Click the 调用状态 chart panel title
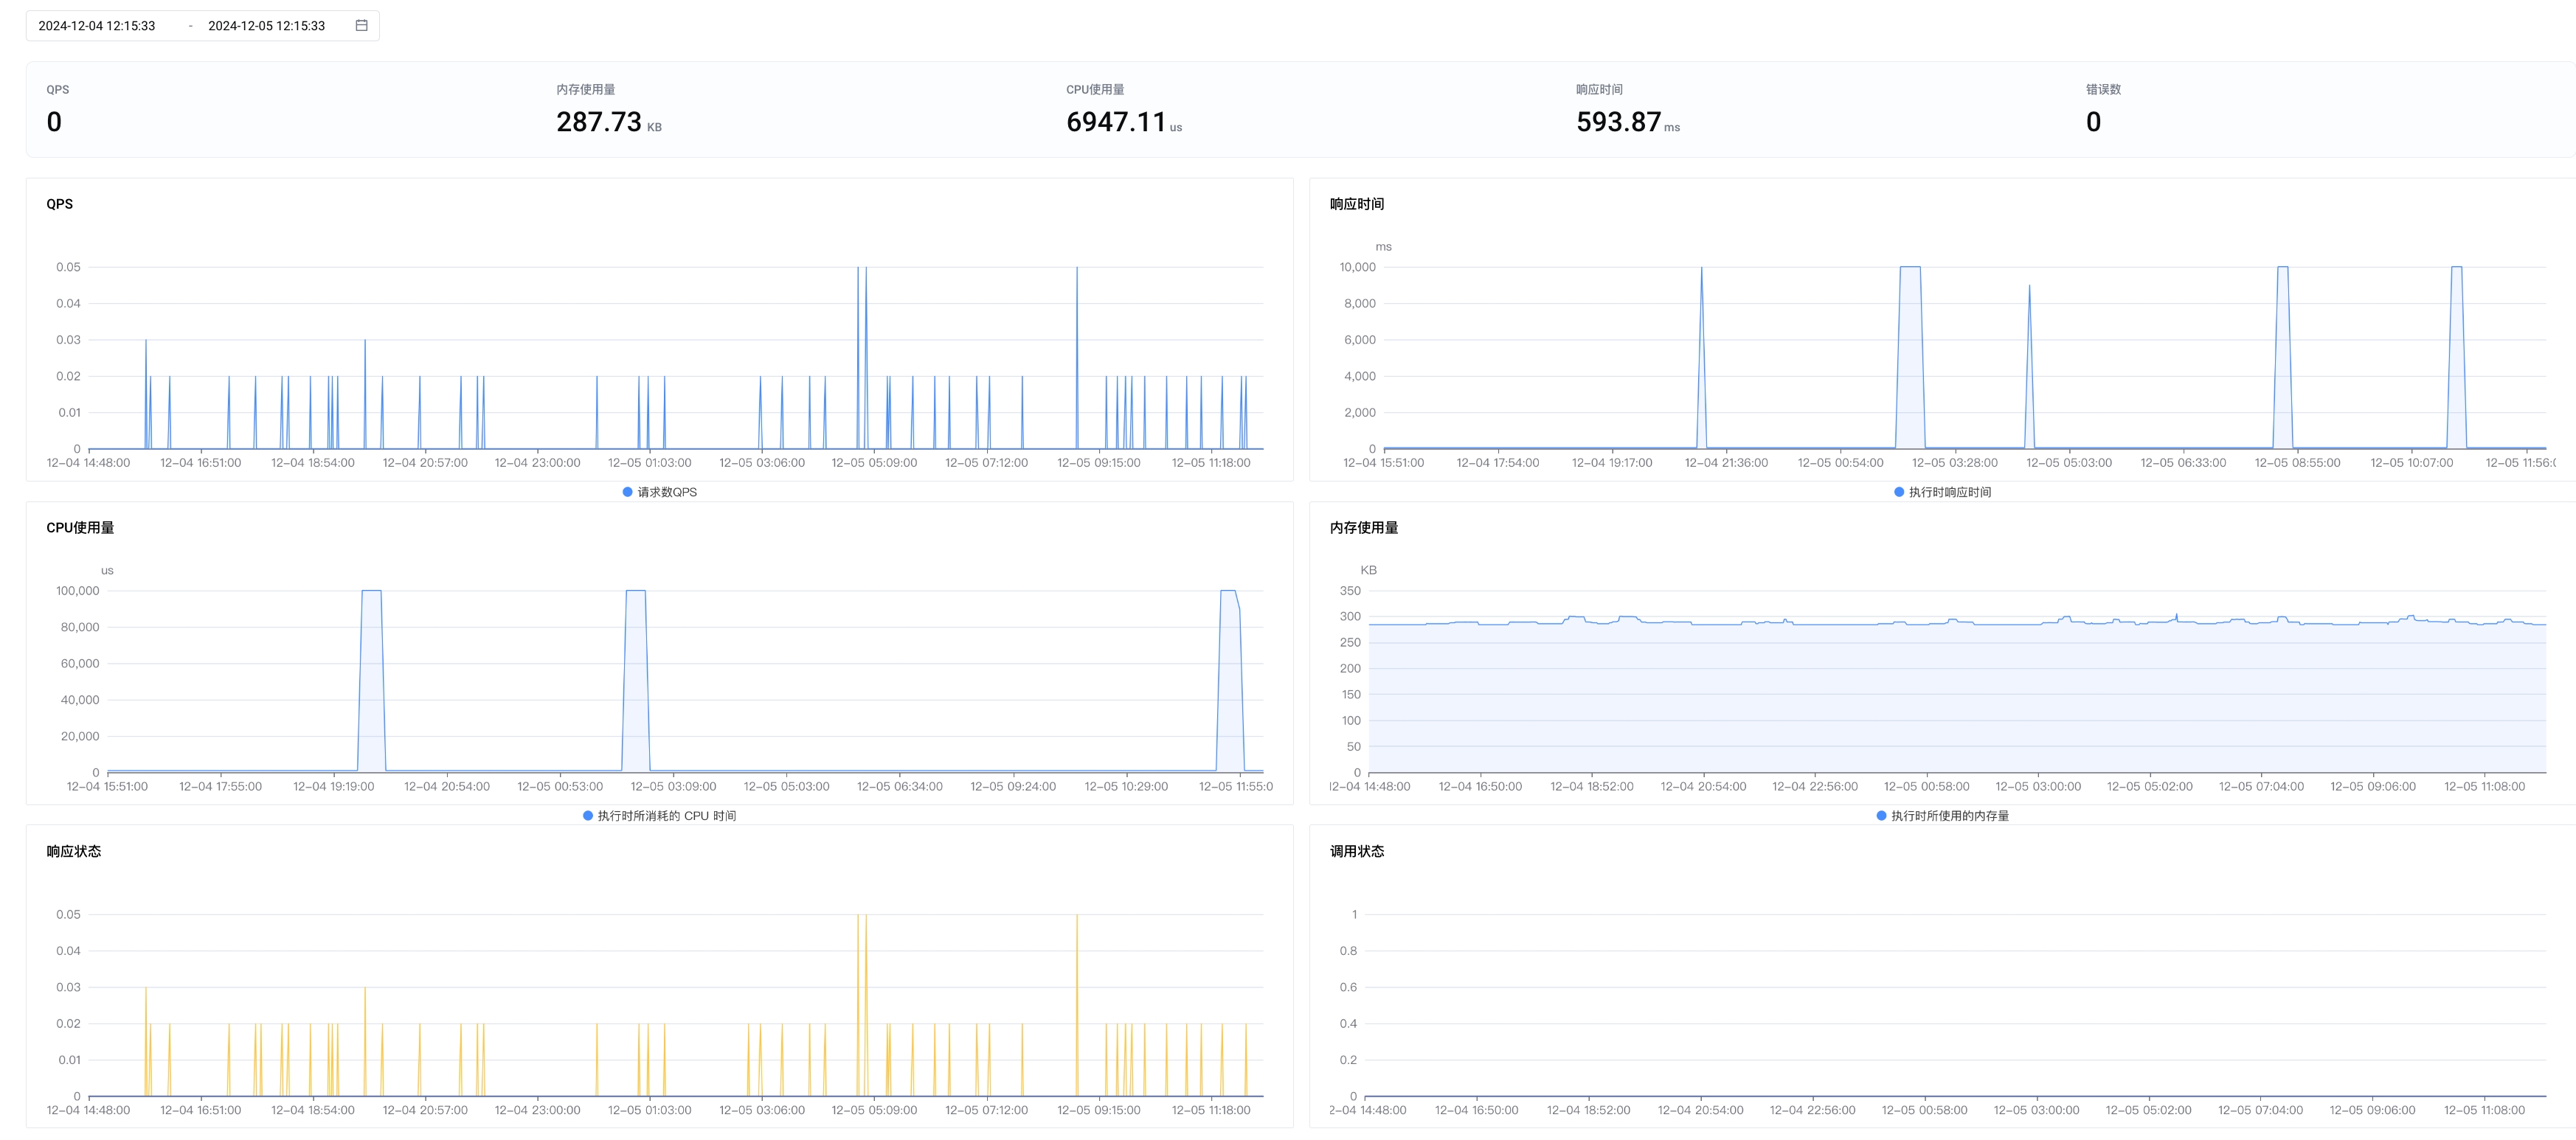The height and width of the screenshot is (1140, 2576). point(1357,852)
